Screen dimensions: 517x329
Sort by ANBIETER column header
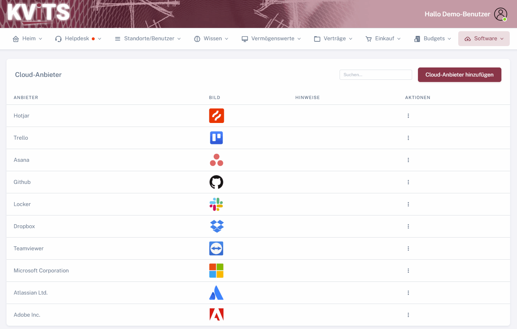pyautogui.click(x=26, y=98)
